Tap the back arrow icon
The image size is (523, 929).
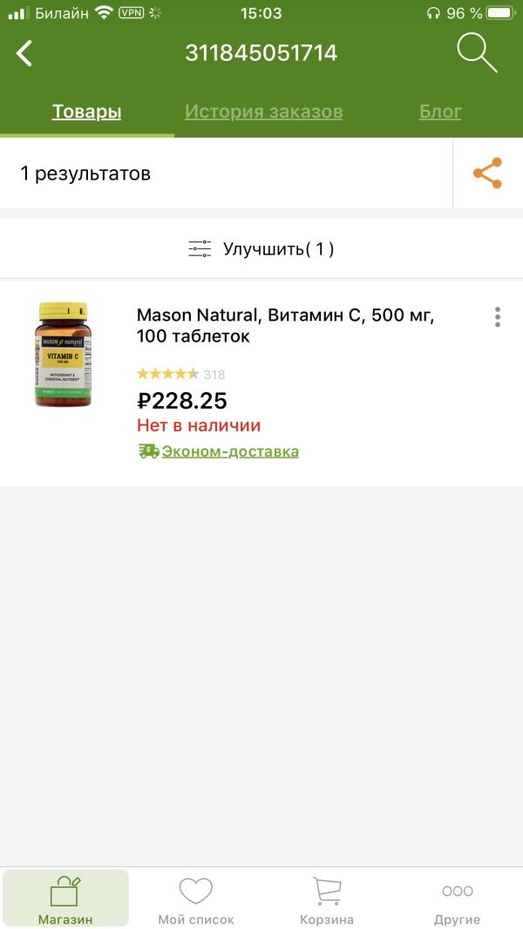[x=24, y=54]
